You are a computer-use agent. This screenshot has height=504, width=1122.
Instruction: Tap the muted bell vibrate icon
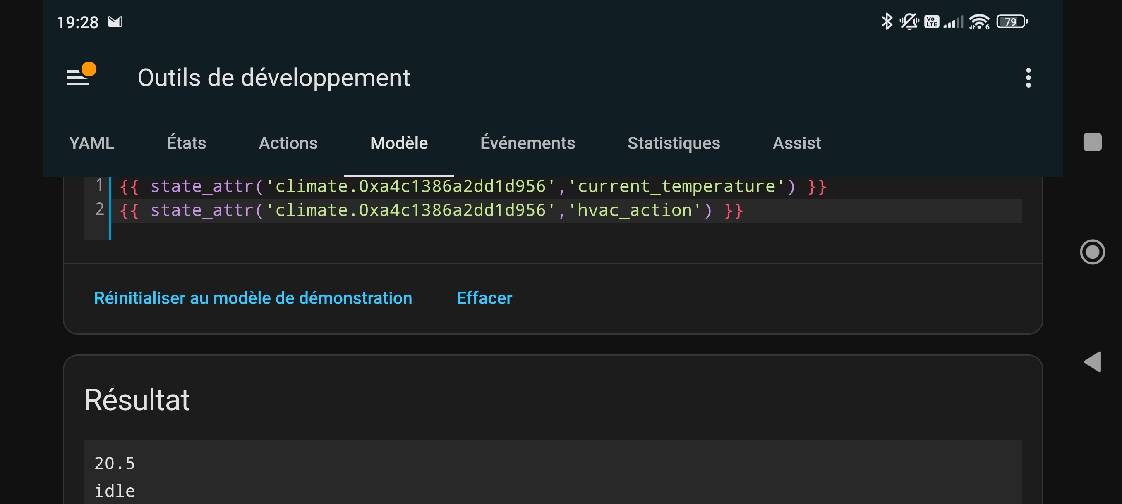[x=909, y=21]
